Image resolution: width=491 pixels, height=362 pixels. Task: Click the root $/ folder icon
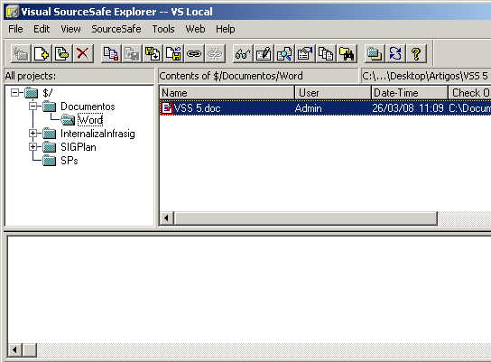[x=32, y=93]
